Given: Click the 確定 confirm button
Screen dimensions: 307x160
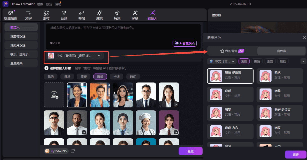Looking at the screenshot, I should pos(296,154).
